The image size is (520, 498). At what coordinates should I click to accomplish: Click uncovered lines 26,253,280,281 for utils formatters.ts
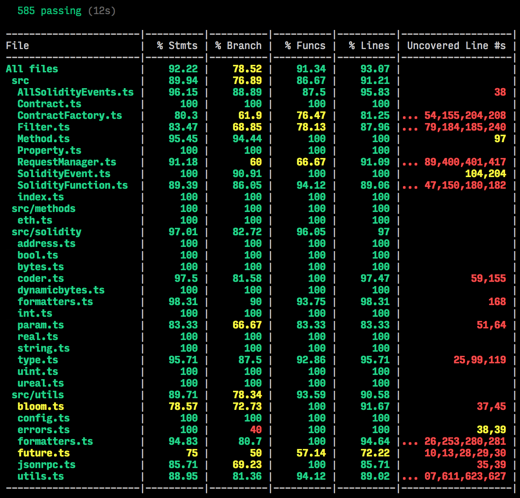(465, 441)
